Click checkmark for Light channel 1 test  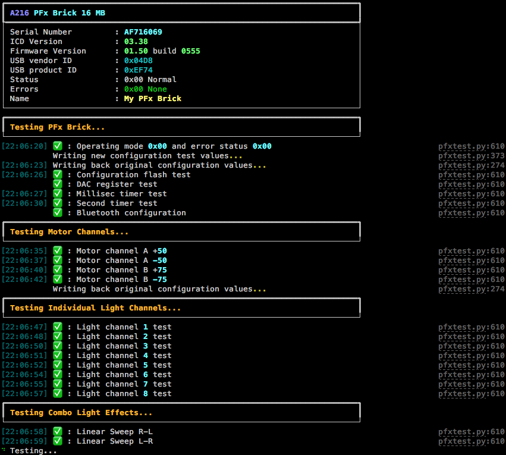tap(58, 327)
